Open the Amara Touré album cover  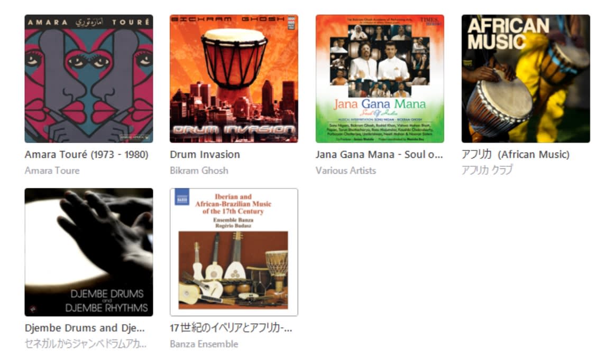pos(89,79)
